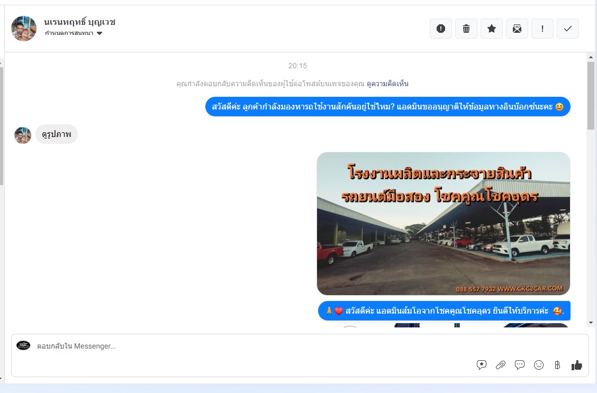Image resolution: width=597 pixels, height=393 pixels.
Task: Delete conversation using trash icon
Action: (x=466, y=29)
